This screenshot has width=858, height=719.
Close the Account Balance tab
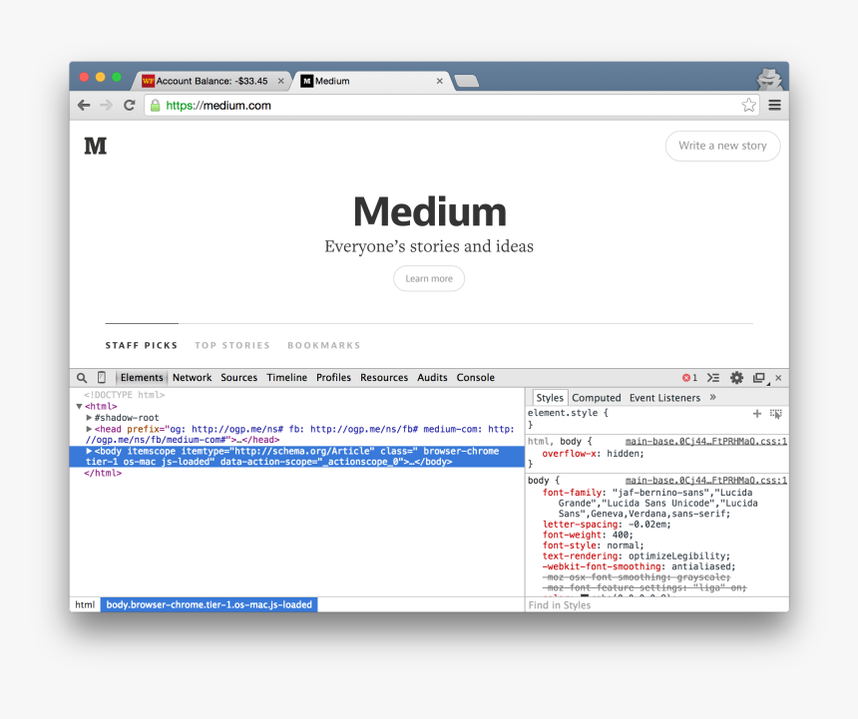click(280, 81)
